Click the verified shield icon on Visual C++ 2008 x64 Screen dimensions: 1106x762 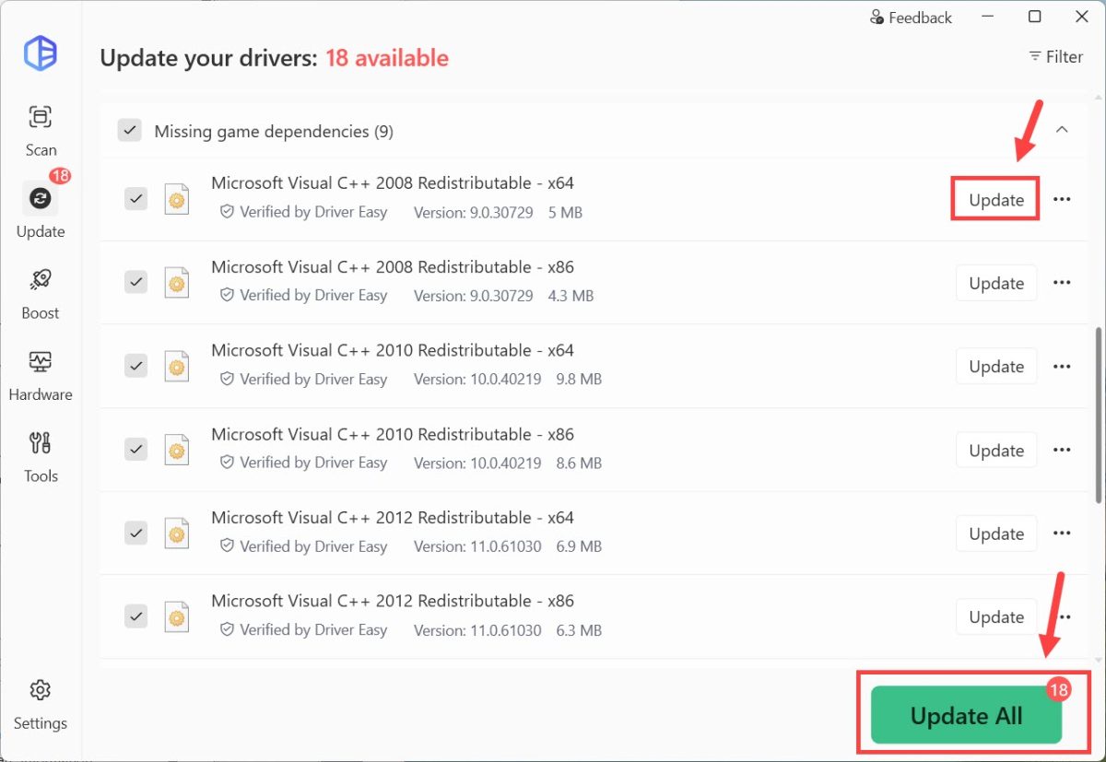pos(227,212)
